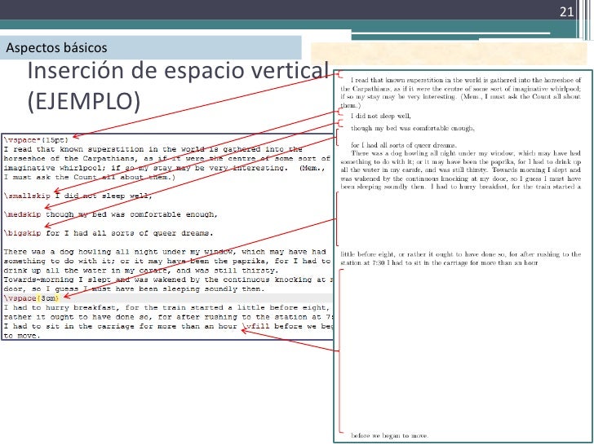
Task: Click rendered line starting 'if so my stay may be'
Action: point(461,97)
